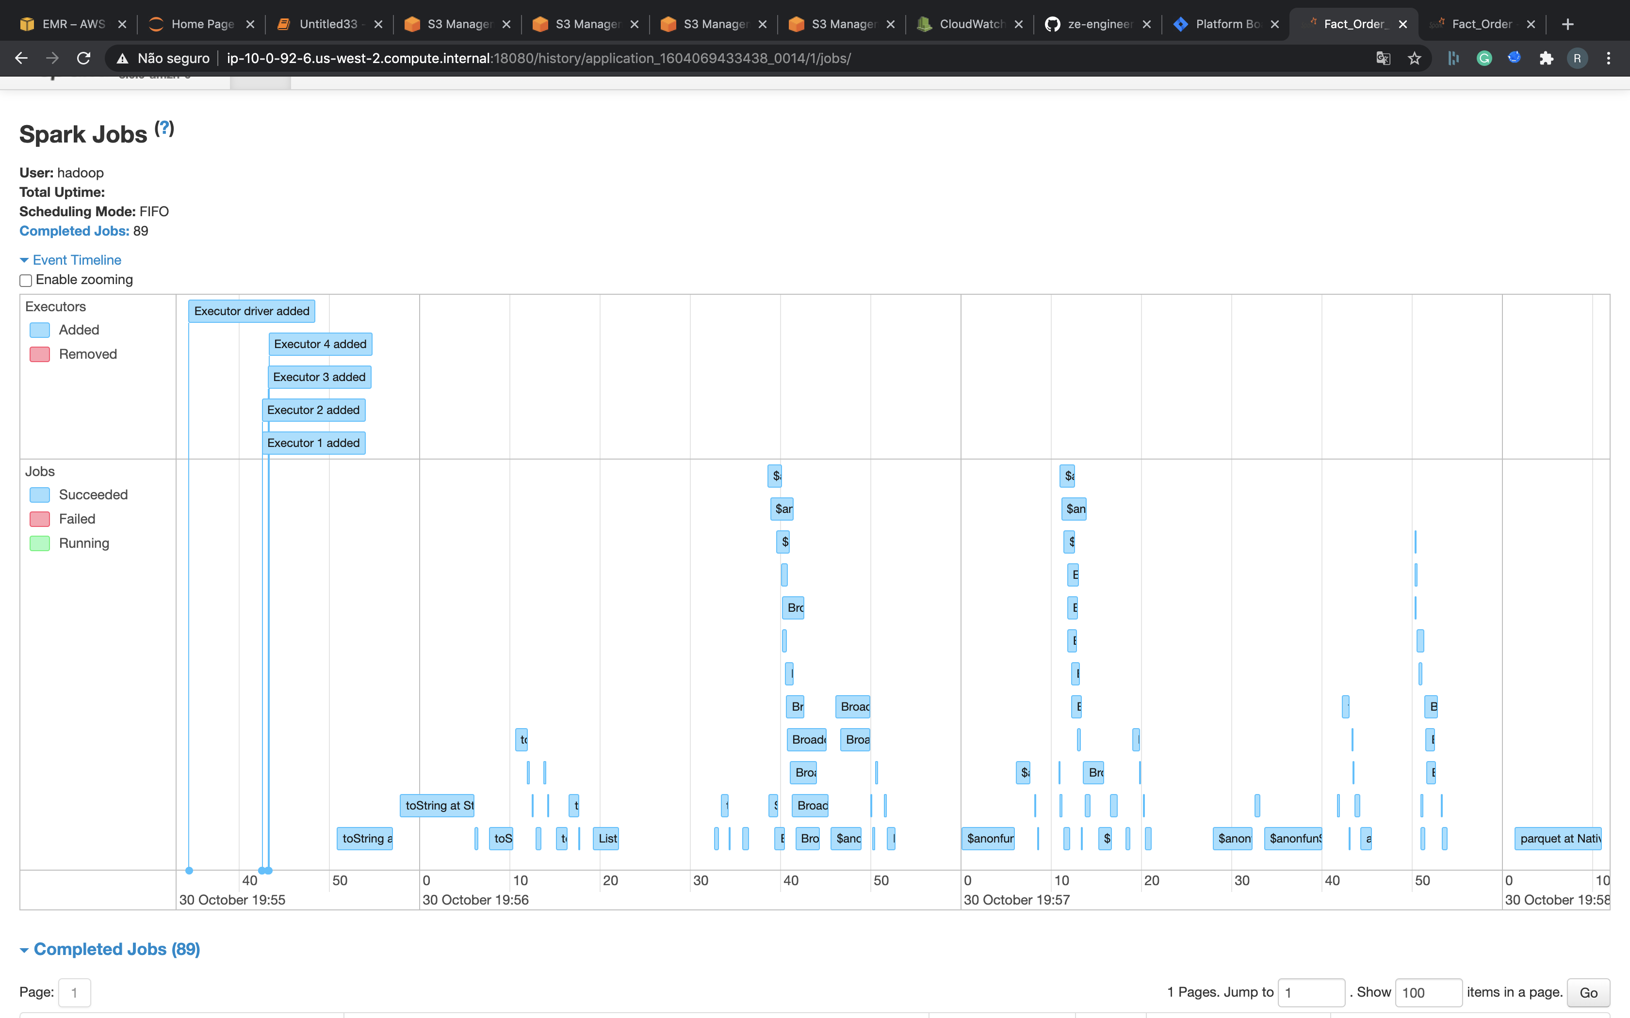Bookmark the page using the star icon
Viewport: 1630px width, 1018px height.
click(1415, 58)
